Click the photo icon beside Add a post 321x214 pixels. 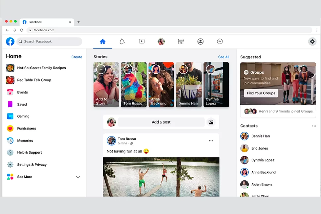[211, 122]
